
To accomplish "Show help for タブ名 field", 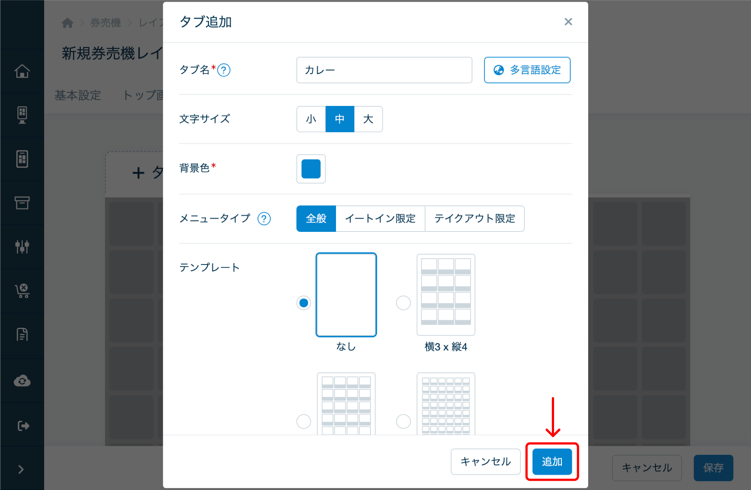I will click(224, 70).
